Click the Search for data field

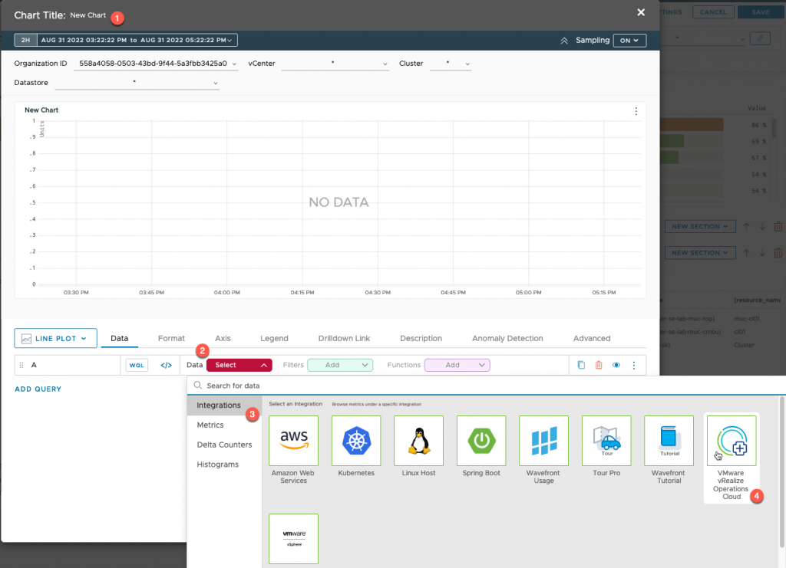(x=486, y=386)
